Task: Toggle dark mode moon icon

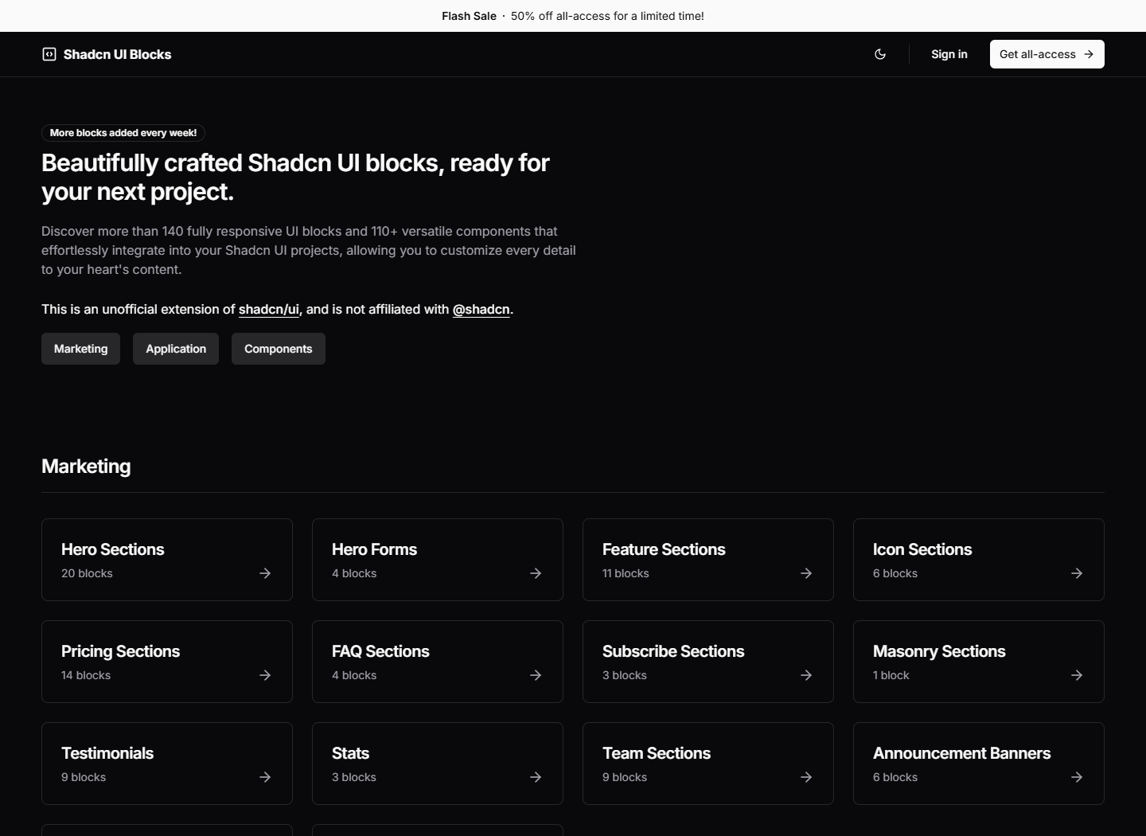Action: (x=880, y=54)
